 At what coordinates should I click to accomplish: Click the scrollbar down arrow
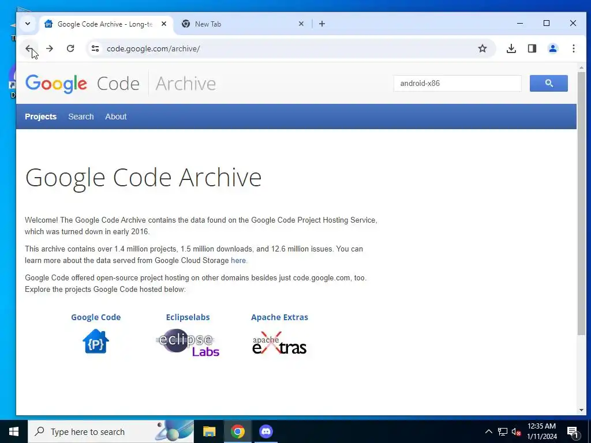click(x=581, y=410)
